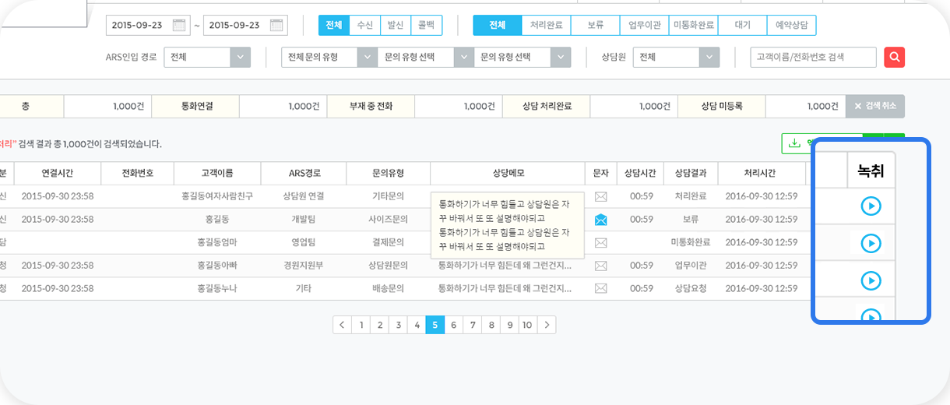Select the 발신 call type filter
The image size is (950, 405).
click(396, 25)
